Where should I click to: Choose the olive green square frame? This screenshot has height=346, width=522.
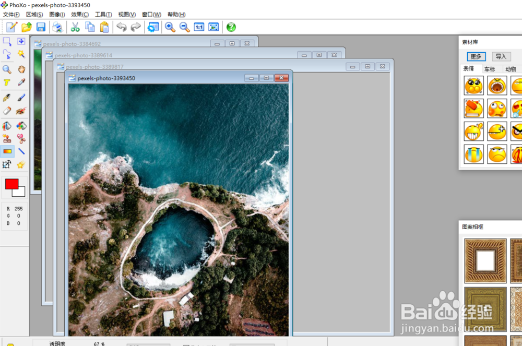pyautogui.click(x=485, y=309)
